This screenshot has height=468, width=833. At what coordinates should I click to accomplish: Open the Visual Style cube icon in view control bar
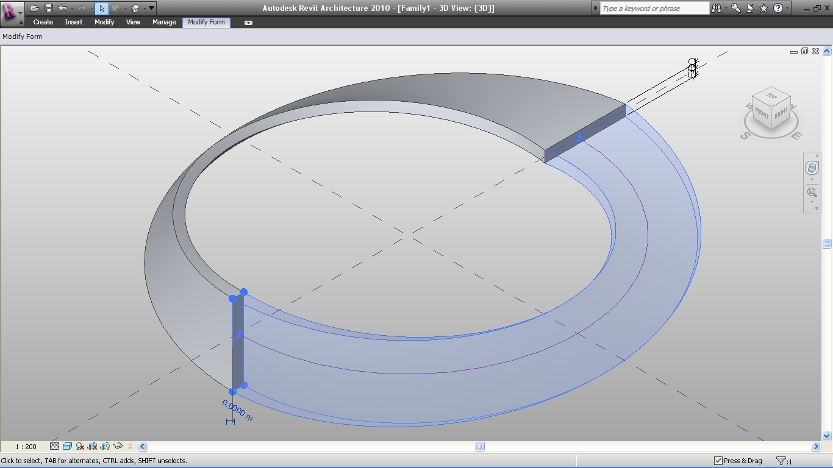point(66,446)
